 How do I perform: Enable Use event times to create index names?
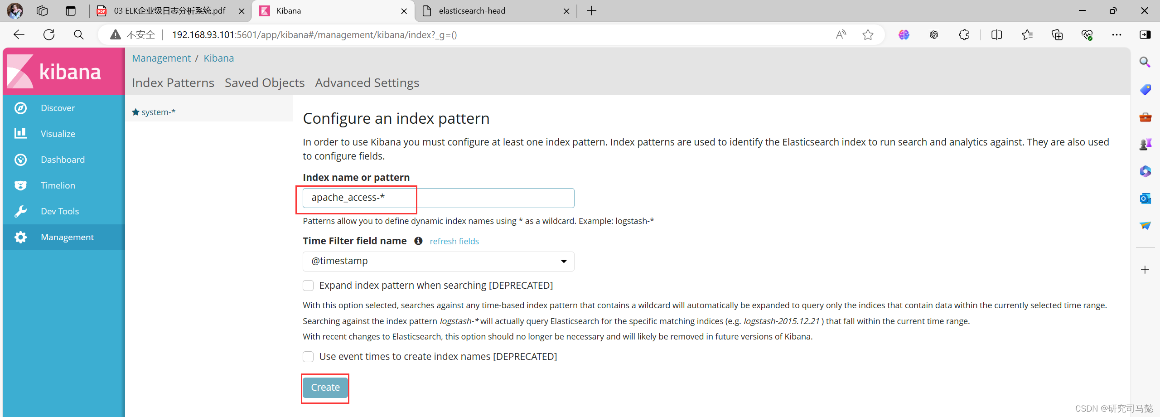pos(308,357)
